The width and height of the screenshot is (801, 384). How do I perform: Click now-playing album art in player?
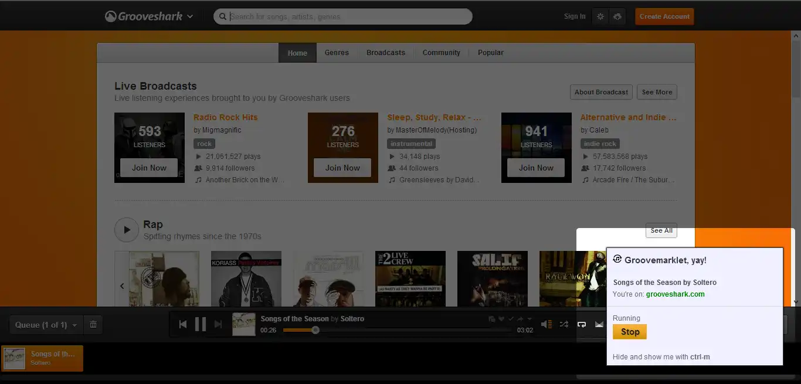244,324
